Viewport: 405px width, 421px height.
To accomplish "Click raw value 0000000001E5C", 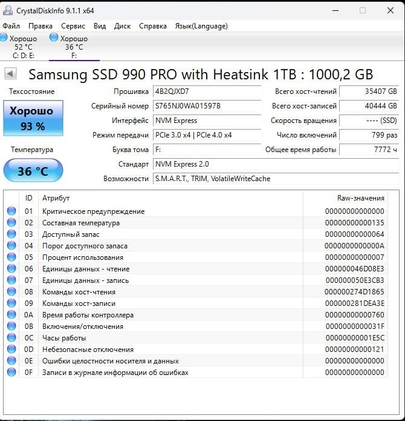I will point(355,338).
